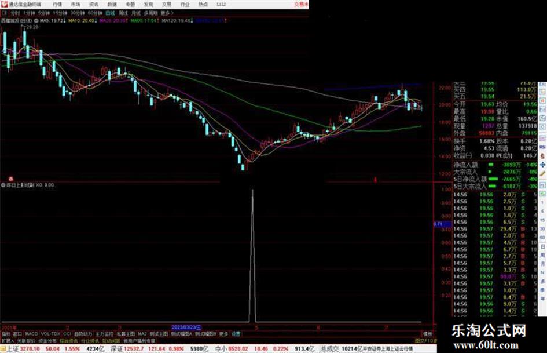
Task: Select the 30分钟 period tab
Action: click(78, 13)
